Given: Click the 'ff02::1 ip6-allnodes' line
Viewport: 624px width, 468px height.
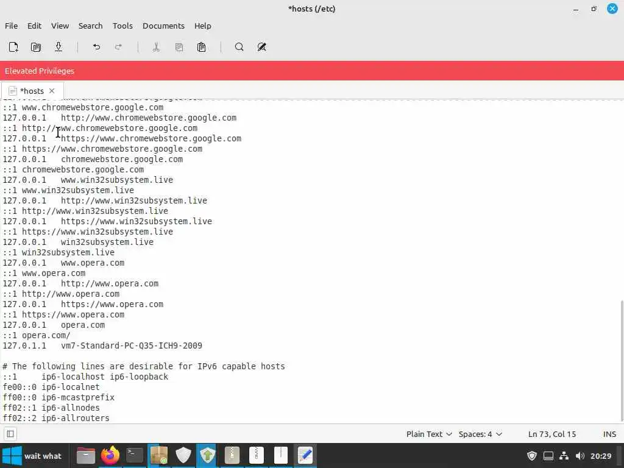Looking at the screenshot, I should [51, 408].
